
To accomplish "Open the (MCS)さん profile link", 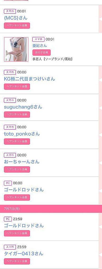I will 16,18.
